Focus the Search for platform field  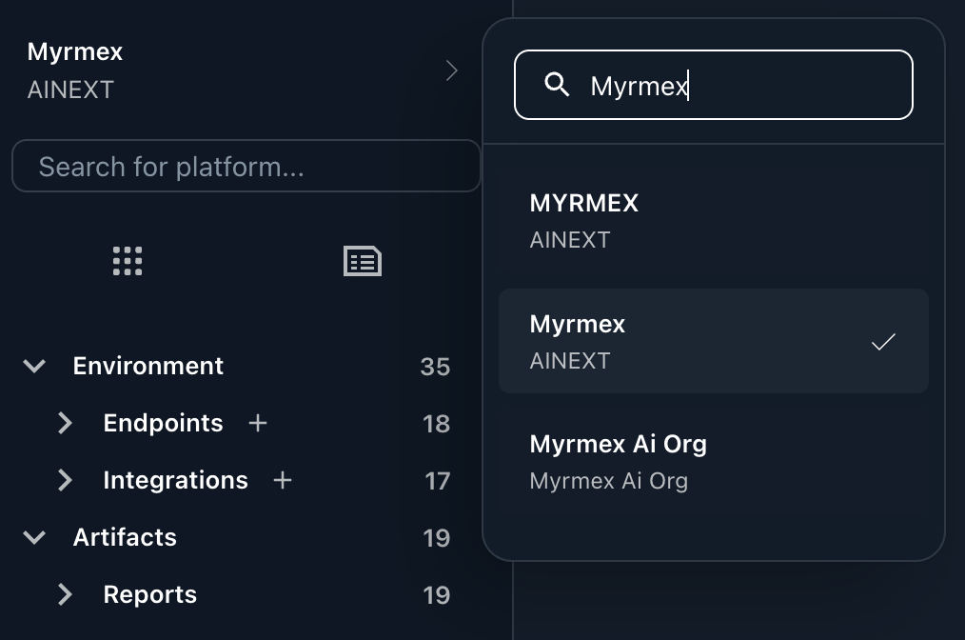coord(246,167)
